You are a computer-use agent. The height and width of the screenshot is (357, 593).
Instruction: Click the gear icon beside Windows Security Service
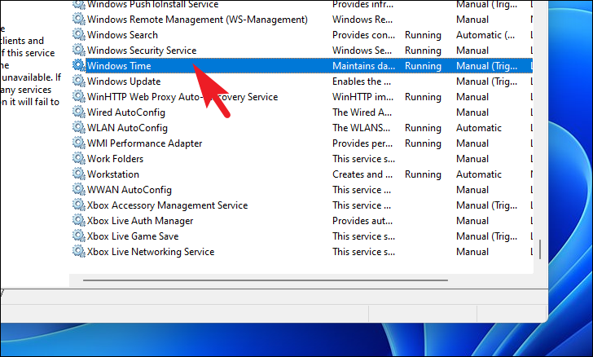click(79, 50)
